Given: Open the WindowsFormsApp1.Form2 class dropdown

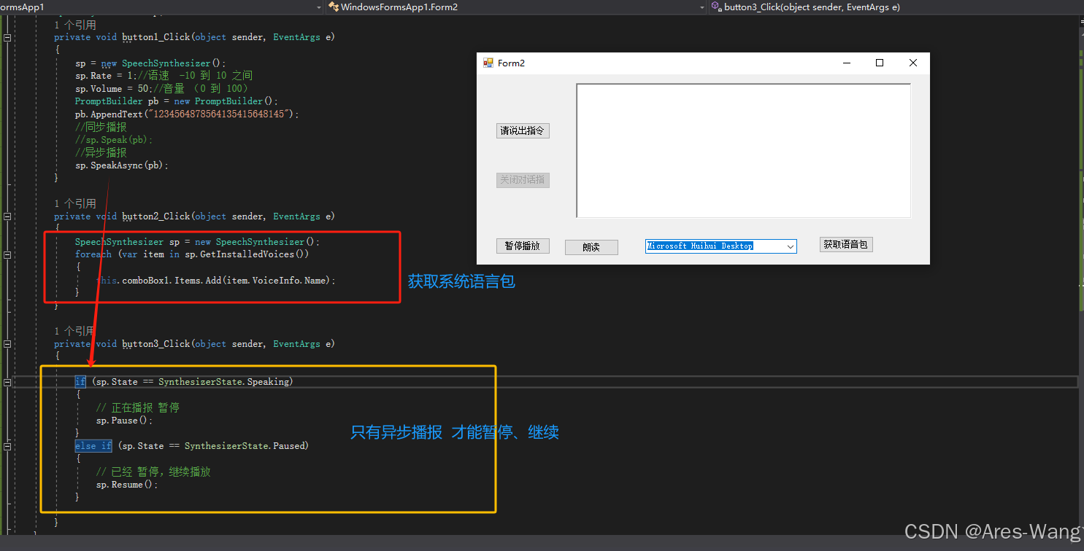Looking at the screenshot, I should [515, 7].
